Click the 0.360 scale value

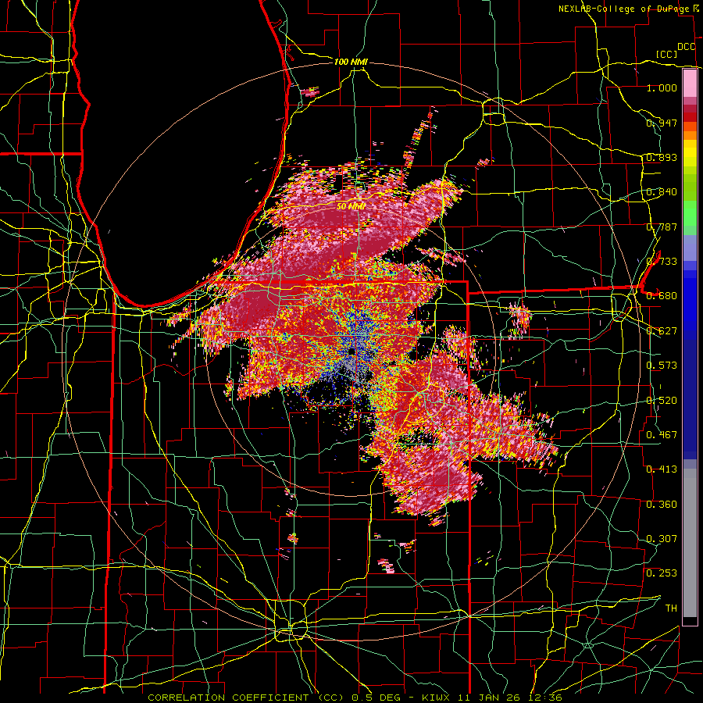[x=662, y=505]
